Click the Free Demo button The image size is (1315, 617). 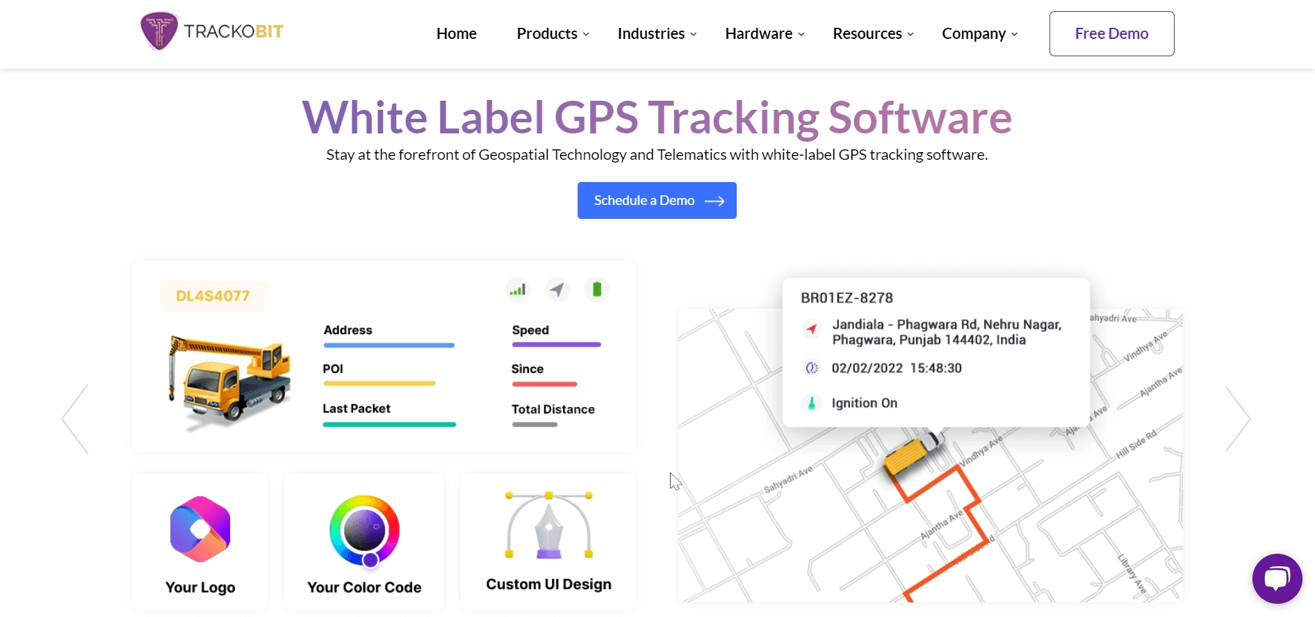[x=1112, y=33]
